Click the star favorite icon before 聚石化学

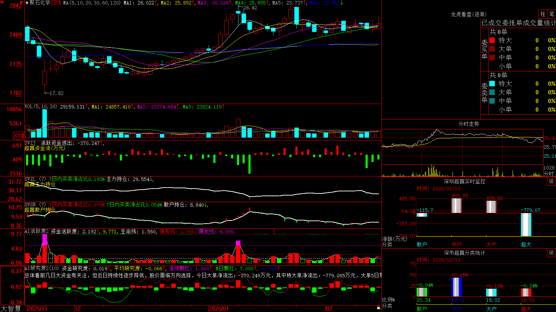click(x=27, y=3)
